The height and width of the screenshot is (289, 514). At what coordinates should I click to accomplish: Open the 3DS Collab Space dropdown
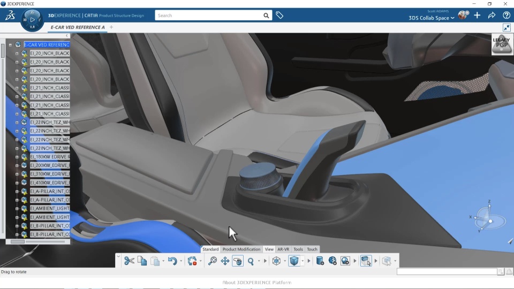(x=431, y=18)
